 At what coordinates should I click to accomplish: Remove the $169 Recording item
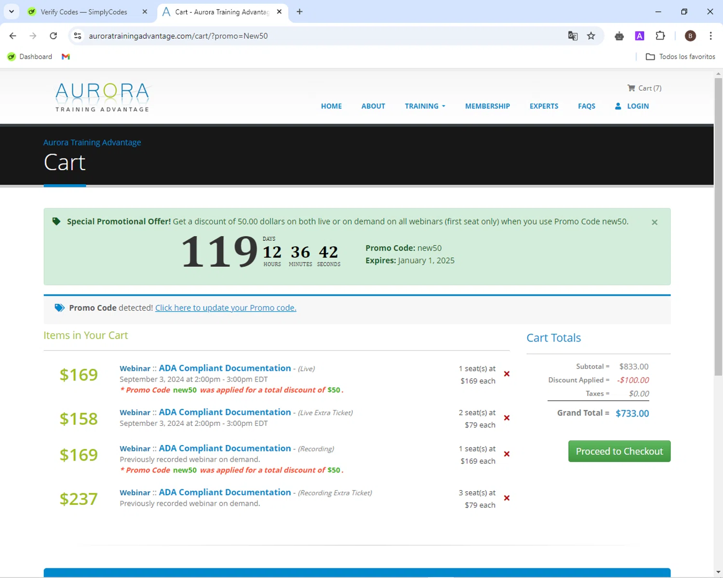pos(507,454)
